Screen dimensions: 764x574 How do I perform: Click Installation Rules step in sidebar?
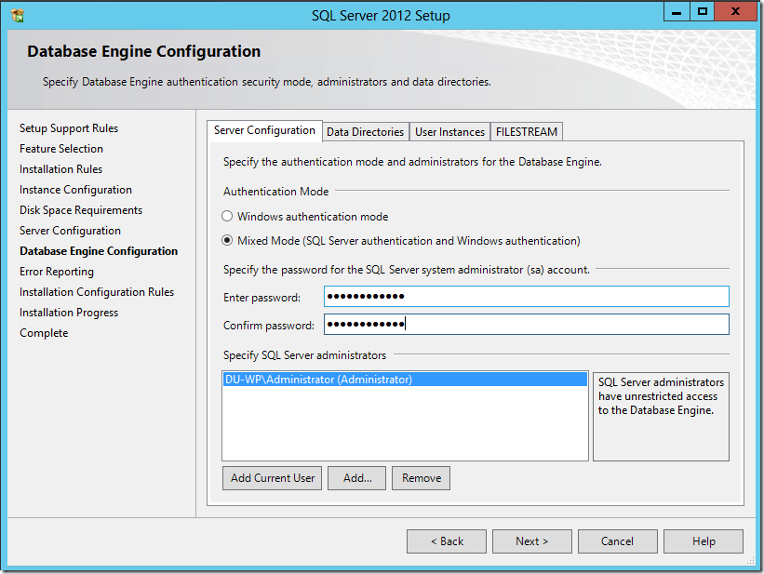click(60, 169)
